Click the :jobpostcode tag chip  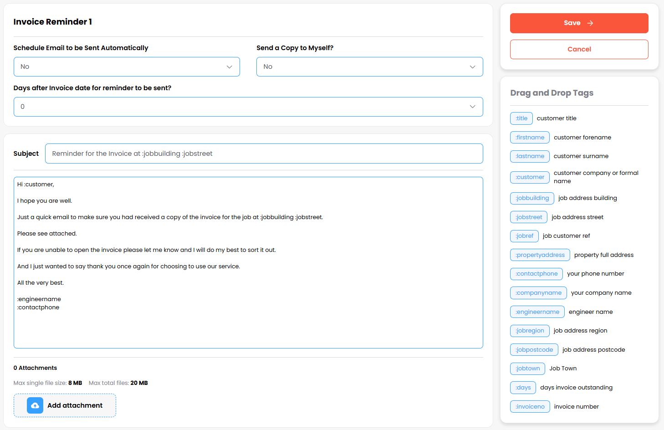point(534,350)
